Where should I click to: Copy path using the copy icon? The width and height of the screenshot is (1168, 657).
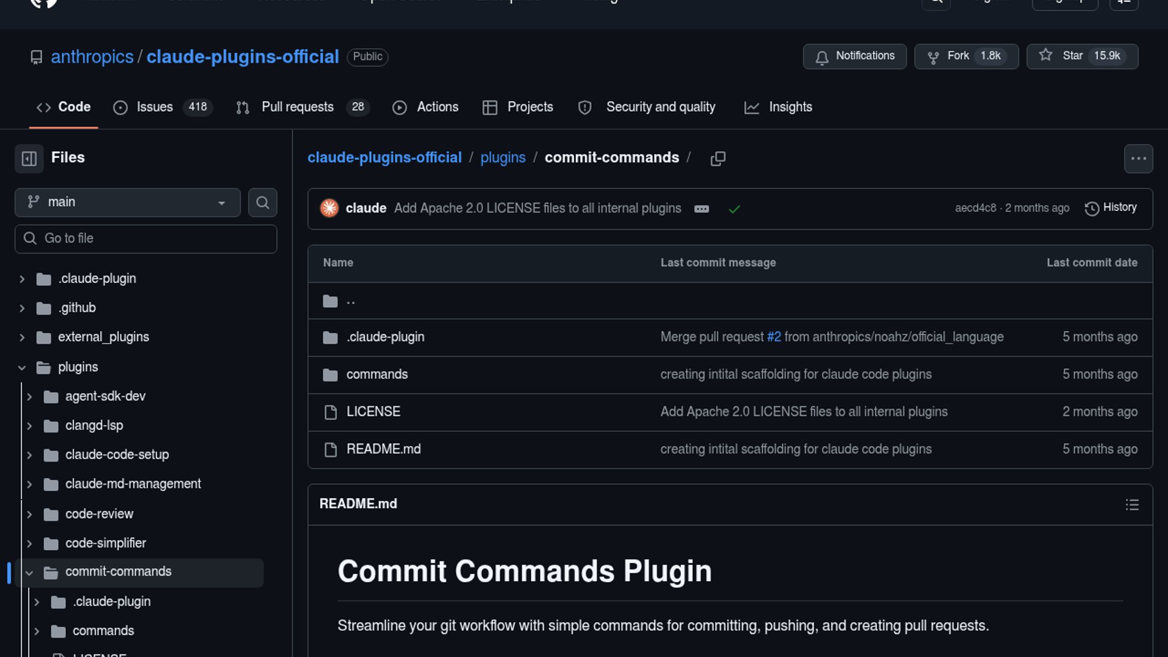[718, 158]
